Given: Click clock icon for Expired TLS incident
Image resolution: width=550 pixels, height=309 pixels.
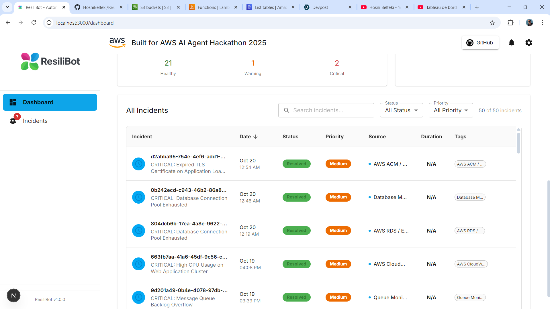Looking at the screenshot, I should 138,164.
